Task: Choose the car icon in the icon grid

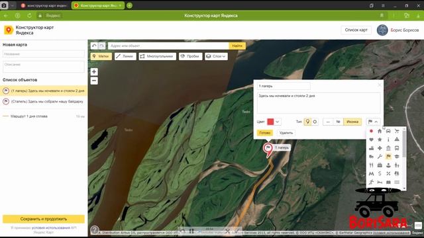Action: [388, 131]
